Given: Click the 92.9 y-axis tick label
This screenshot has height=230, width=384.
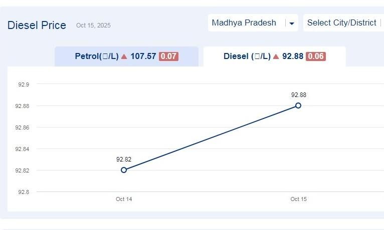Looking at the screenshot, I should coord(24,84).
